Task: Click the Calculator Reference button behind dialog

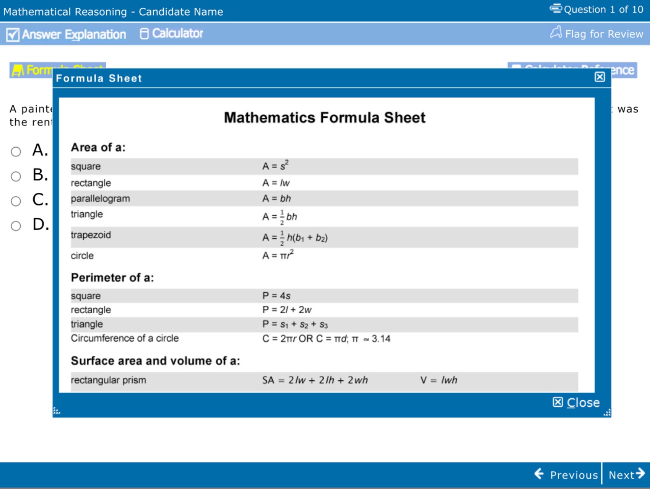Action: coord(624,70)
